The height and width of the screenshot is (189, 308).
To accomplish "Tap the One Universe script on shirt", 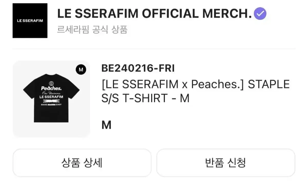I will (x=51, y=93).
